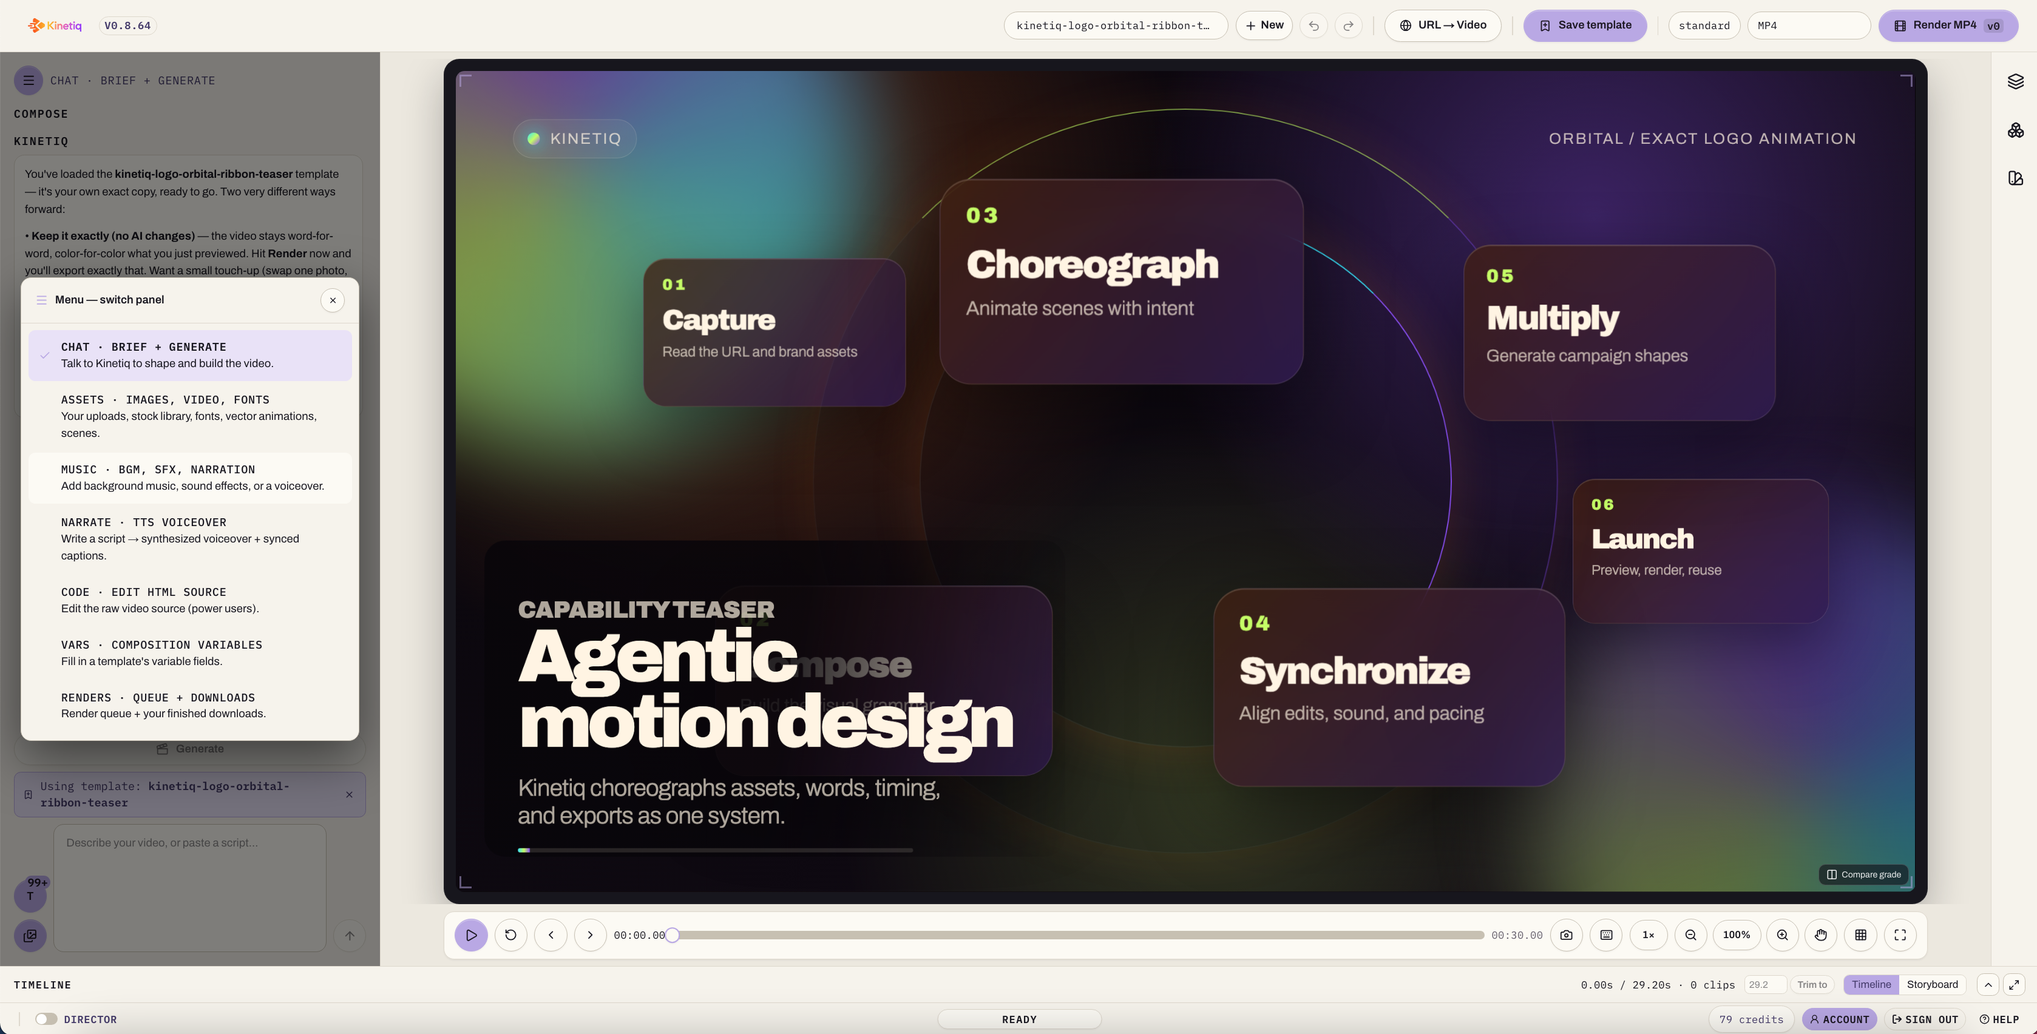
Task: Open the standard quality dropdown
Action: point(1704,26)
